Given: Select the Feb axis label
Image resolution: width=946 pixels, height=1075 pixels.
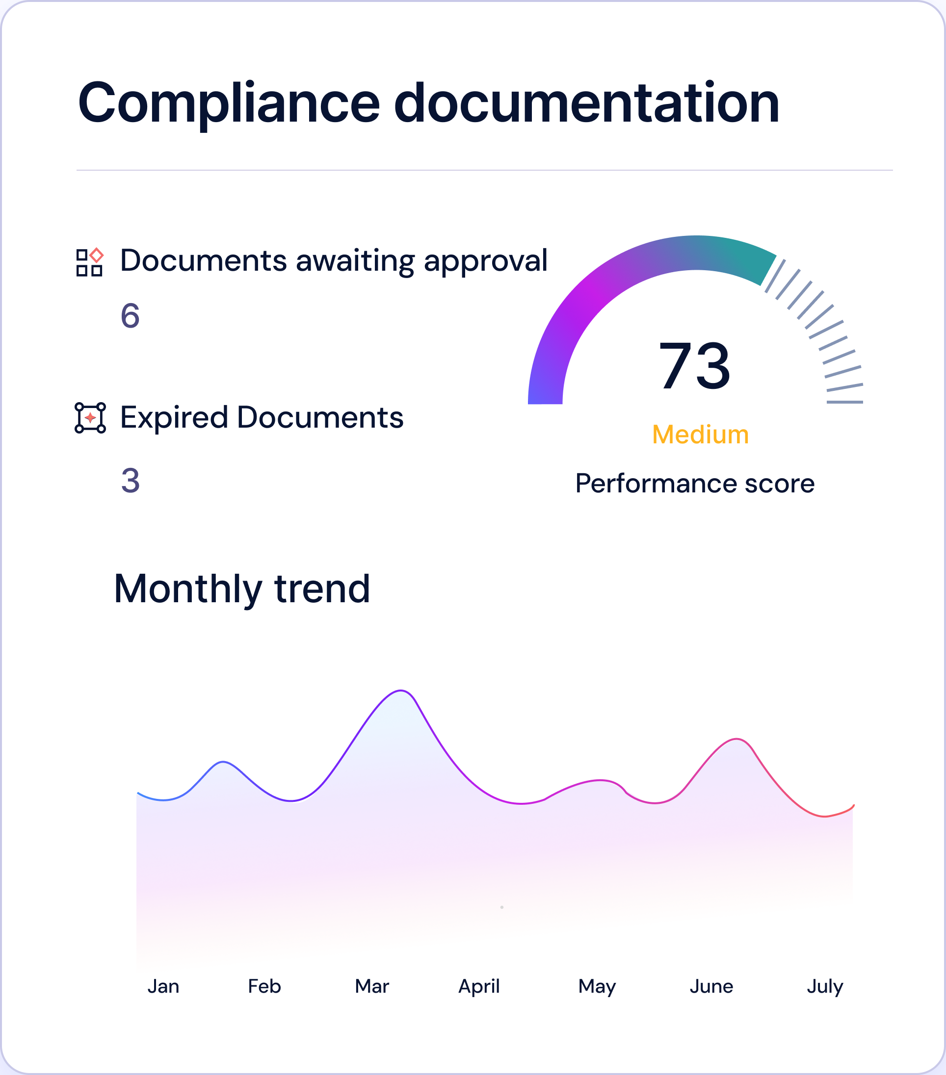Looking at the screenshot, I should [x=264, y=986].
